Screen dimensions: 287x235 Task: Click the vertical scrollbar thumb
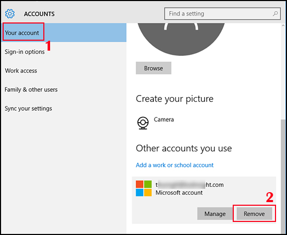pos(283,176)
